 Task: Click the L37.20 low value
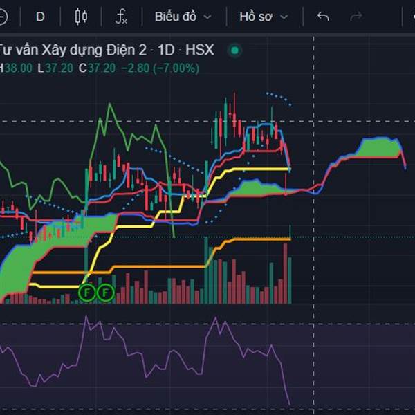click(55, 68)
